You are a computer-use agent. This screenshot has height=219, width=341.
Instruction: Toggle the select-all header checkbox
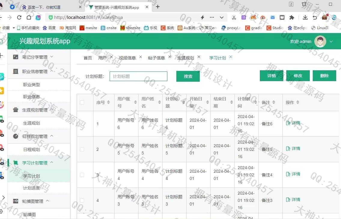click(x=82, y=102)
